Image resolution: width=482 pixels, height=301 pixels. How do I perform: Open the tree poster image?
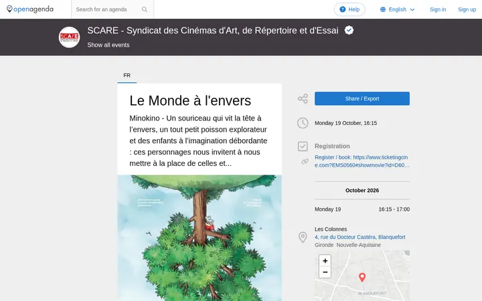click(199, 238)
